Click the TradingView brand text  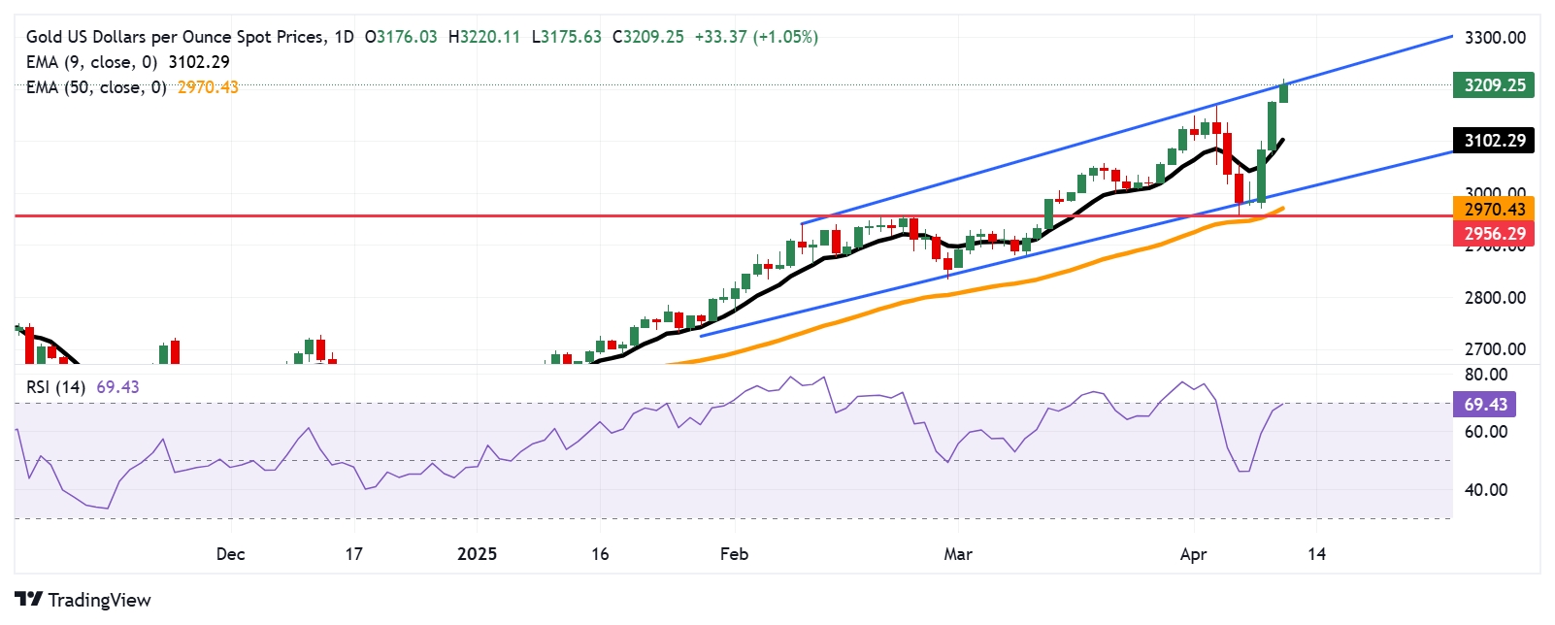click(x=99, y=600)
